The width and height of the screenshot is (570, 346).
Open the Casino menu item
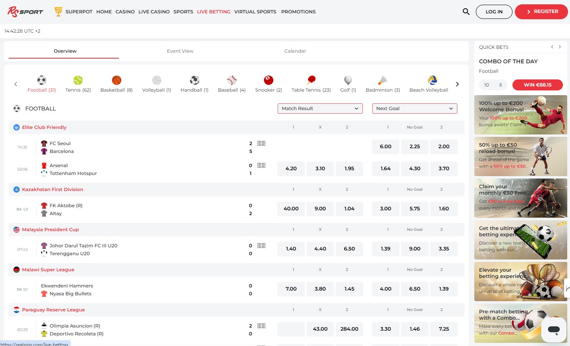click(125, 12)
